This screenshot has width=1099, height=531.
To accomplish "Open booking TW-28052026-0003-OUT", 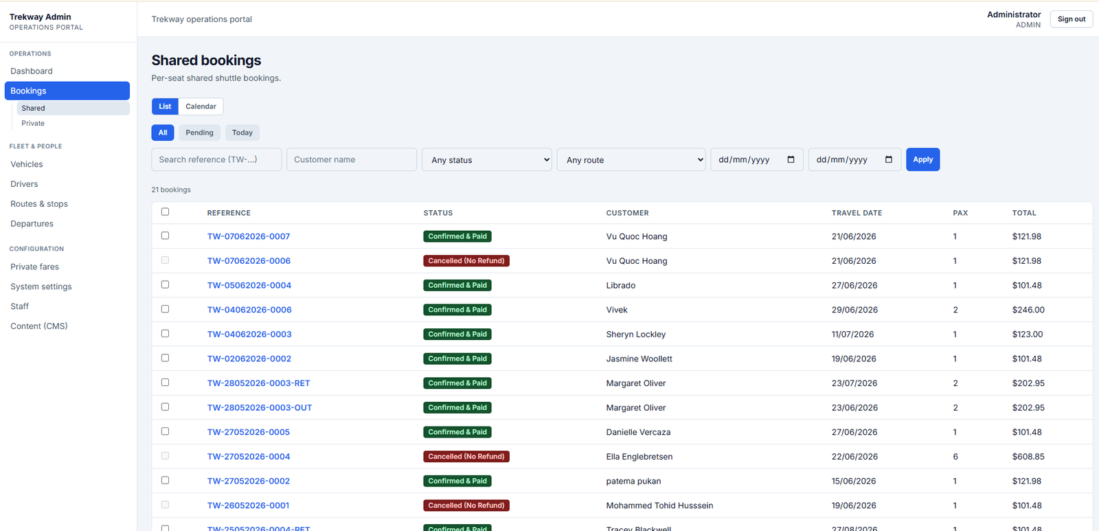I will pos(260,408).
